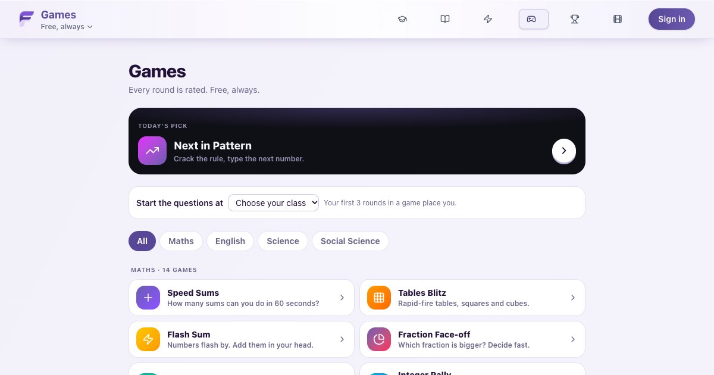Click the Fraction Face-off pie icon

point(379,339)
